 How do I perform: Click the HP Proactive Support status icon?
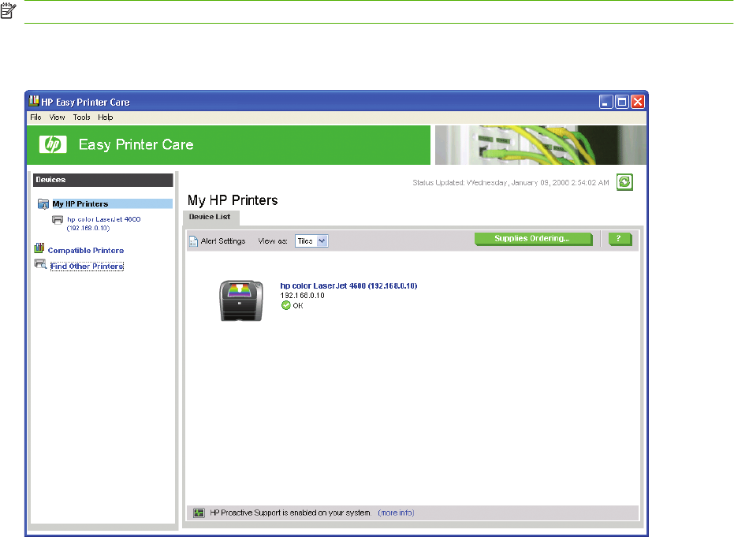coord(199,513)
